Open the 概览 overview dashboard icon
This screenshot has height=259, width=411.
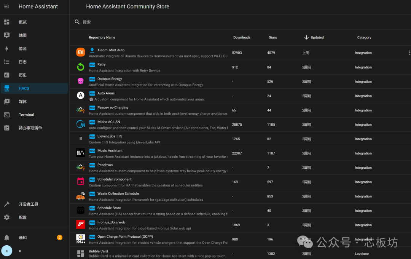click(7, 22)
